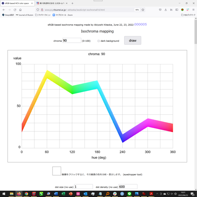Bookmark this page with the star

pos(143,10)
